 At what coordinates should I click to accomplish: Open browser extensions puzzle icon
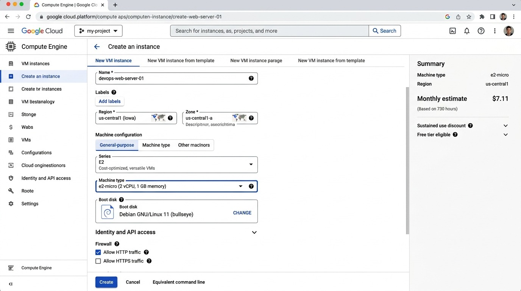tap(482, 17)
